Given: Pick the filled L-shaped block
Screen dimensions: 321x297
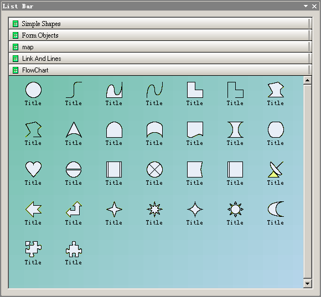Looking at the screenshot, I should 195,90.
